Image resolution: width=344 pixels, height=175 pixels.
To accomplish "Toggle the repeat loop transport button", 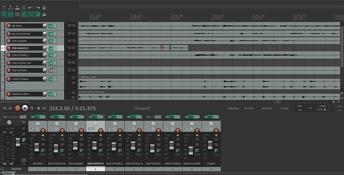I will point(31,108).
